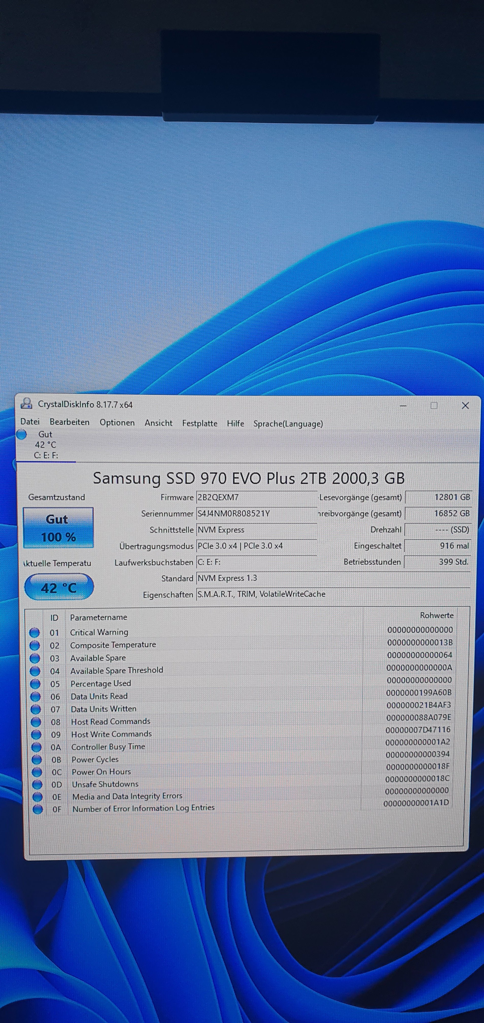Click the status dot for Media and Data Integrity Errors
Screen dimensions: 484x1023
(37, 797)
